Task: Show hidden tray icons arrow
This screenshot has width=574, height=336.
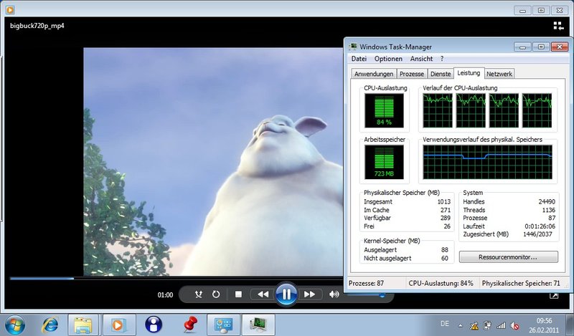Action: pyautogui.click(x=460, y=325)
